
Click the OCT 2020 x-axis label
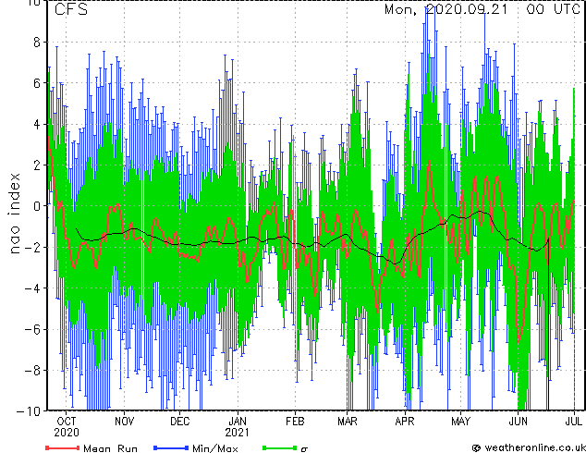67,427
